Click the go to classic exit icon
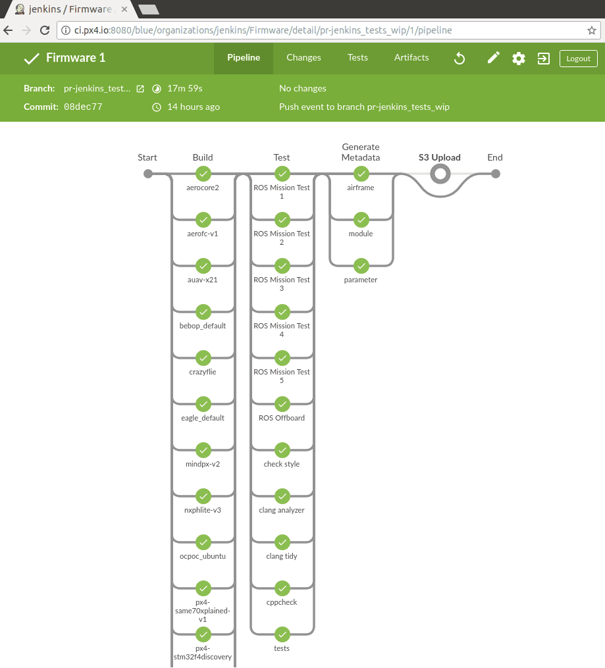 pos(543,59)
